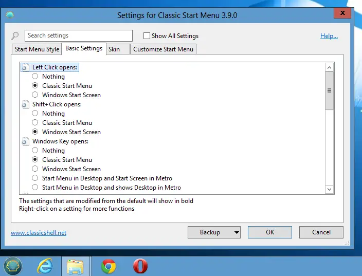Open the Help... link

click(329, 36)
